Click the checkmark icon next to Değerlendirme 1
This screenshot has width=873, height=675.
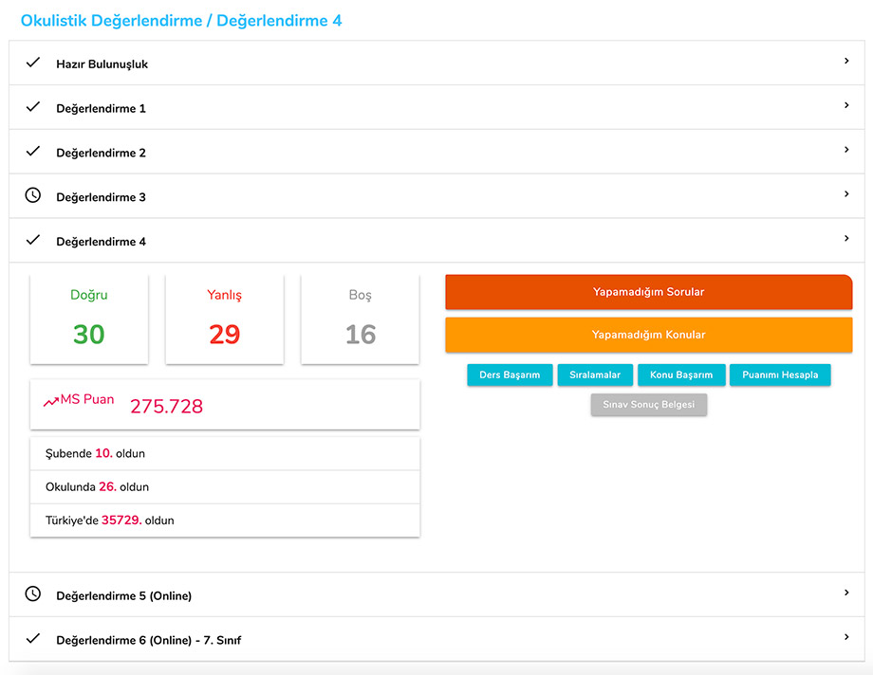pyautogui.click(x=33, y=107)
